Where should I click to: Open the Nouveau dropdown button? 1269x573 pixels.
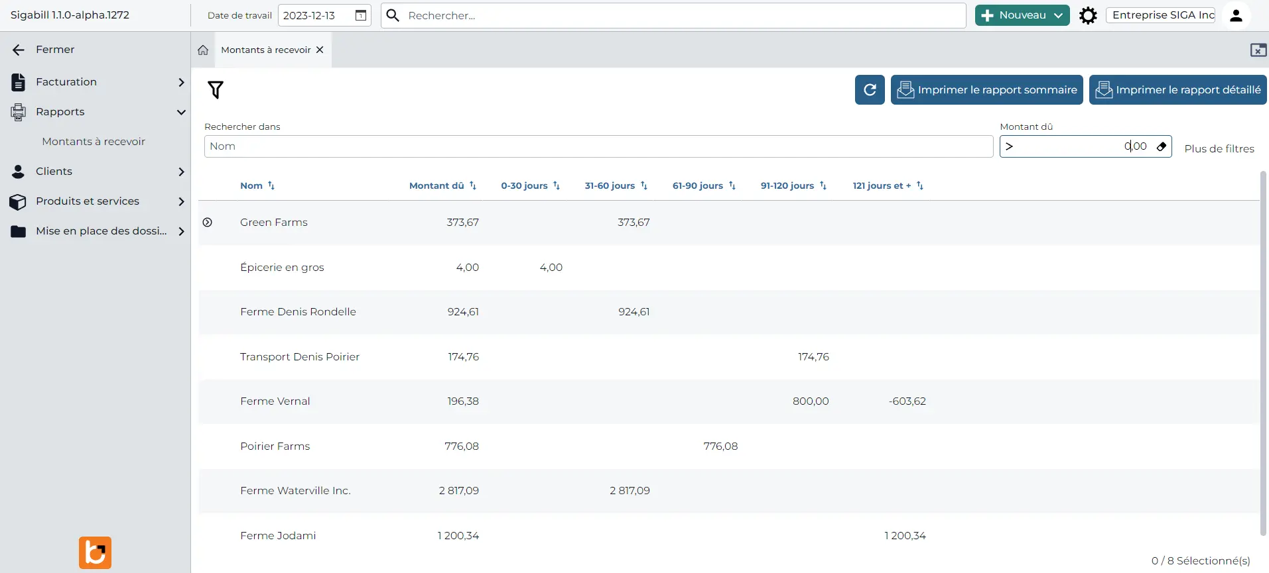point(1022,15)
